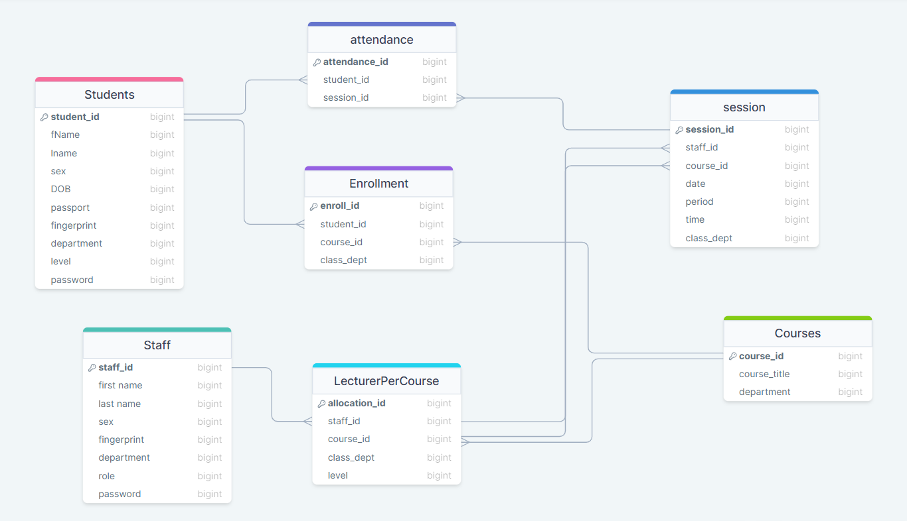
Task: Select the student_id field in attendance table
Action: point(382,80)
